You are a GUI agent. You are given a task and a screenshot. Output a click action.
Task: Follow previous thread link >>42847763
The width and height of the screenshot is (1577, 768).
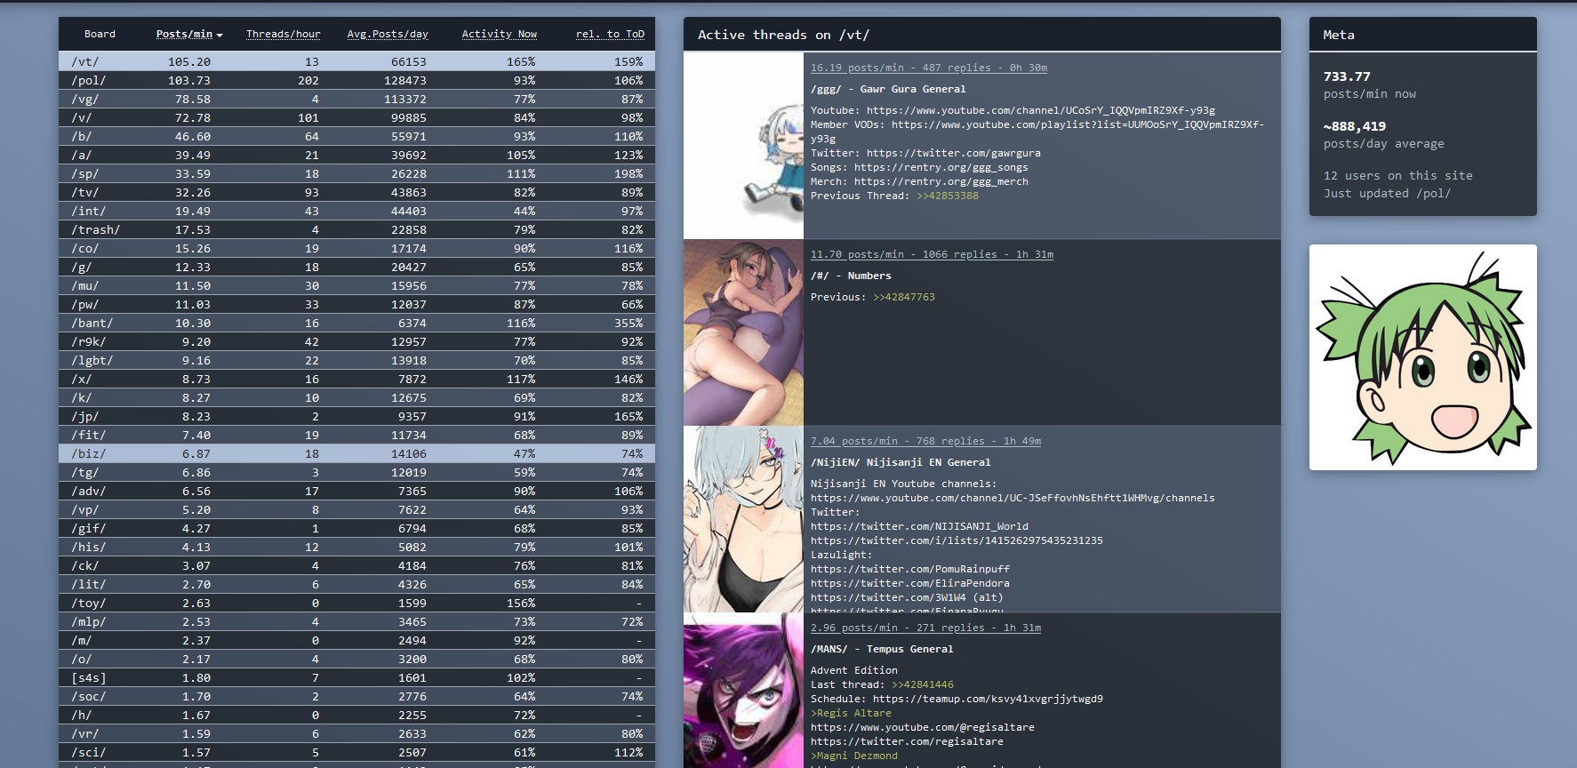pos(903,297)
